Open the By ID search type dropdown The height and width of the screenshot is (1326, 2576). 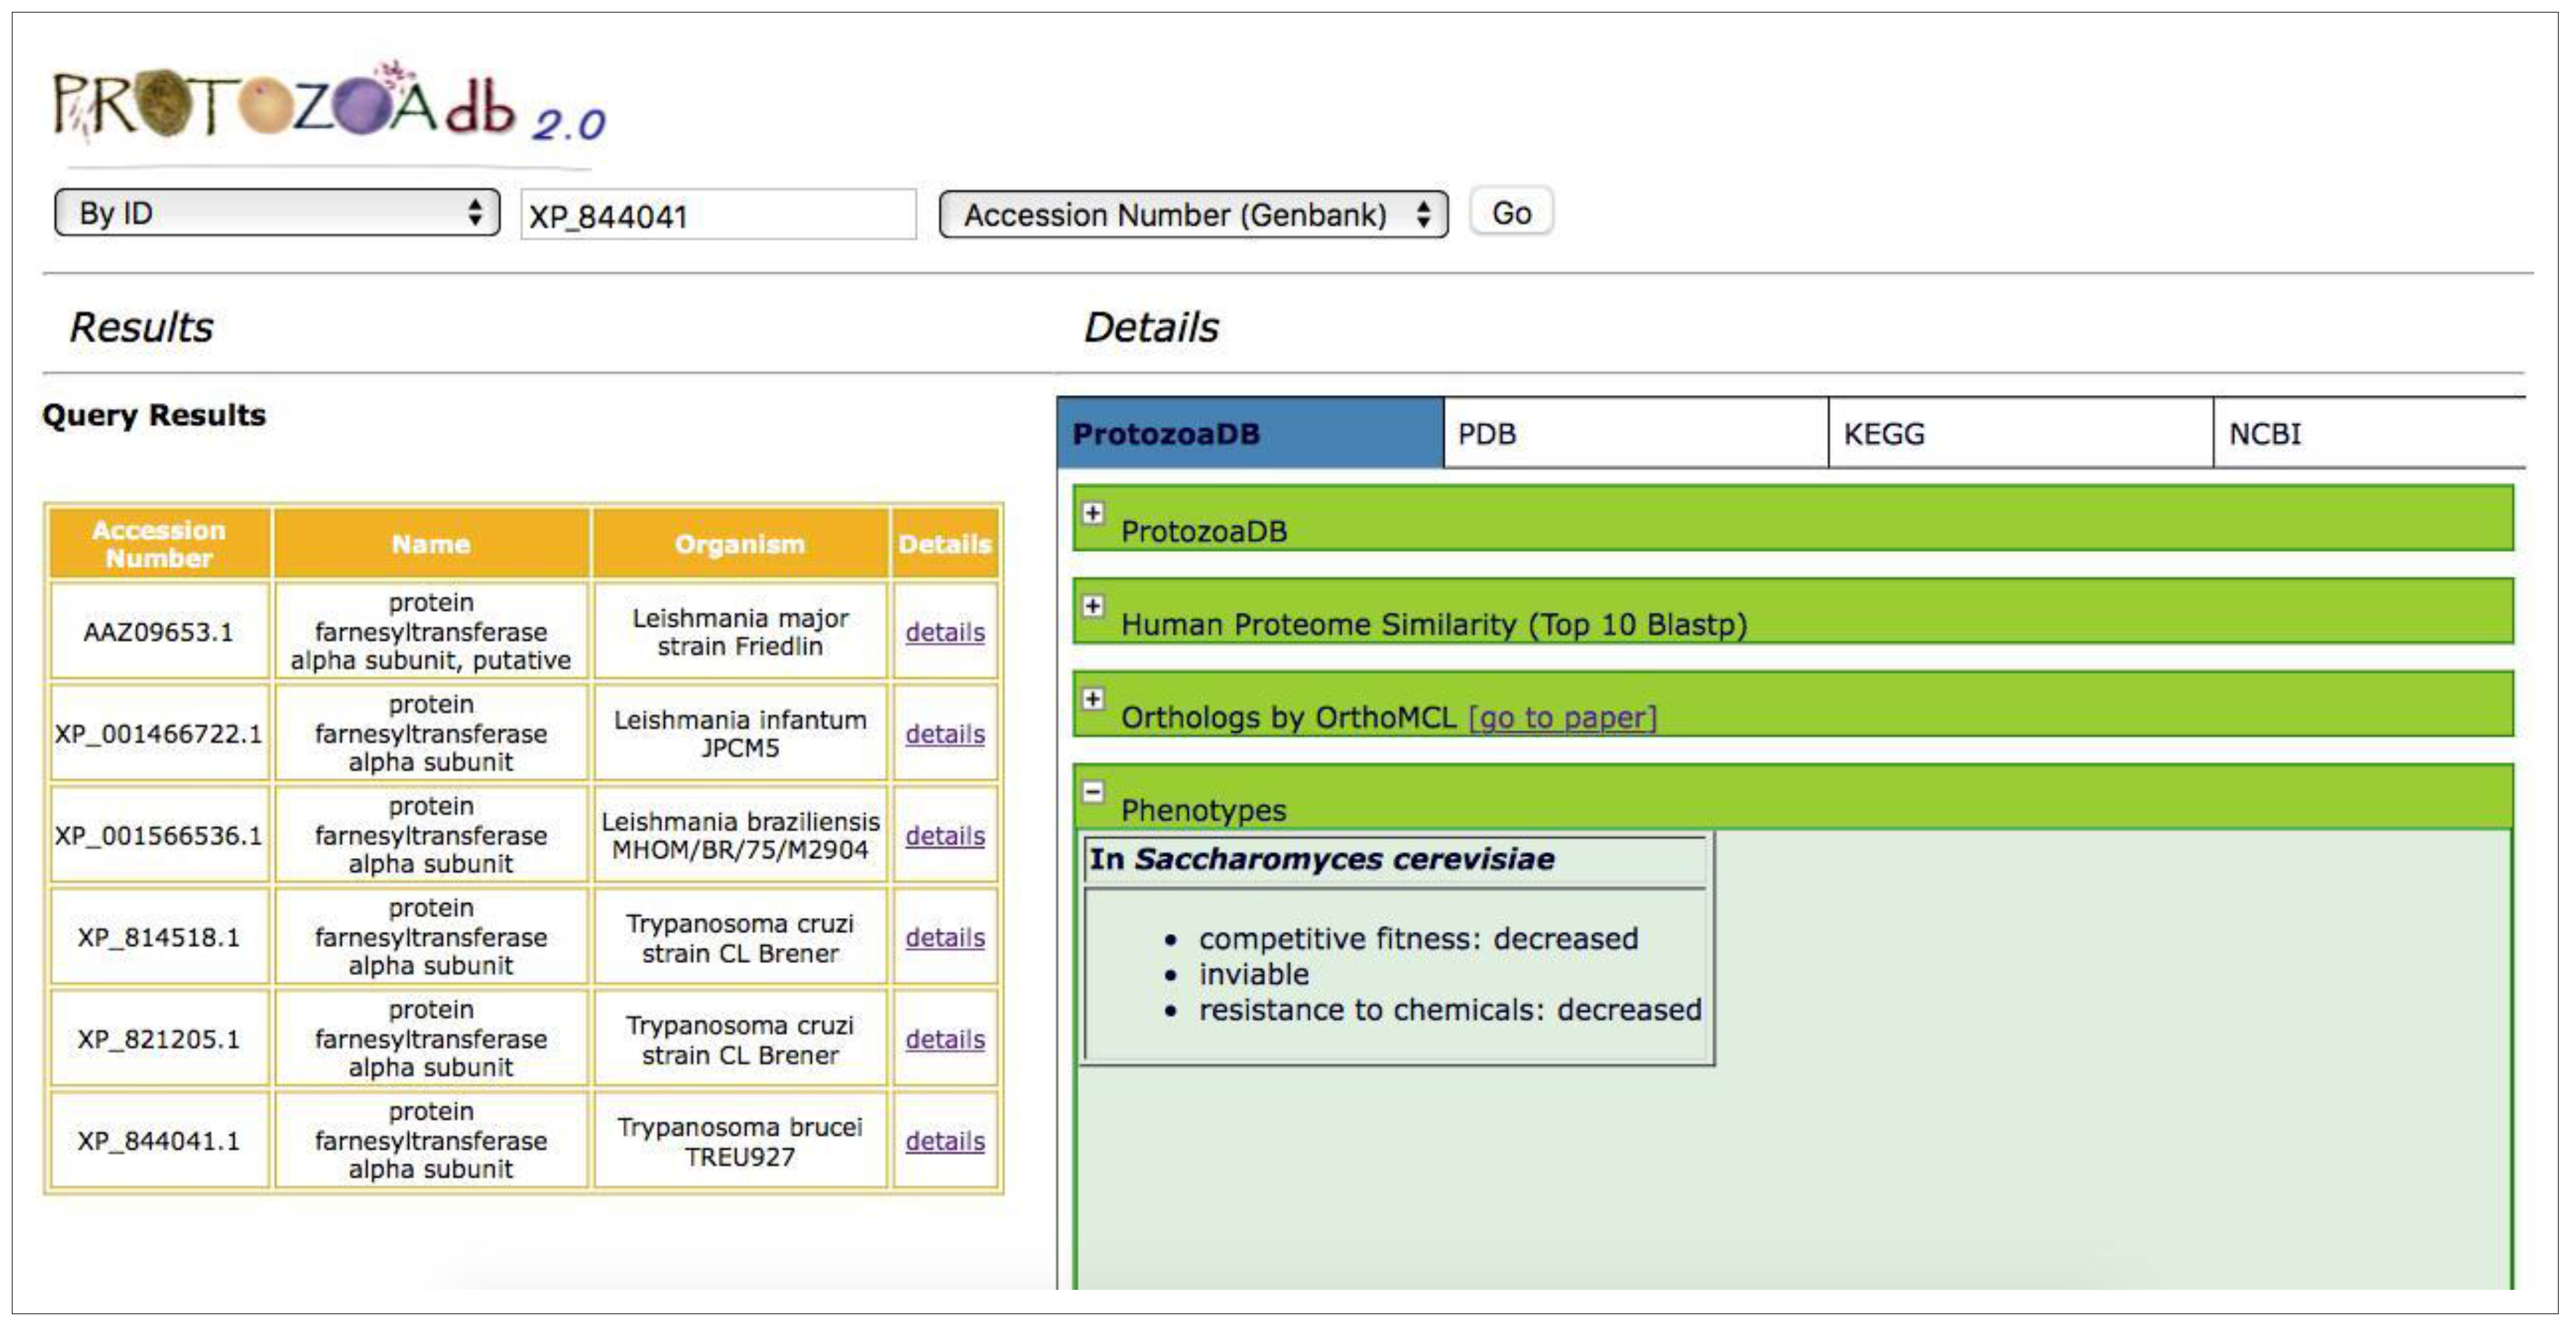pos(277,213)
